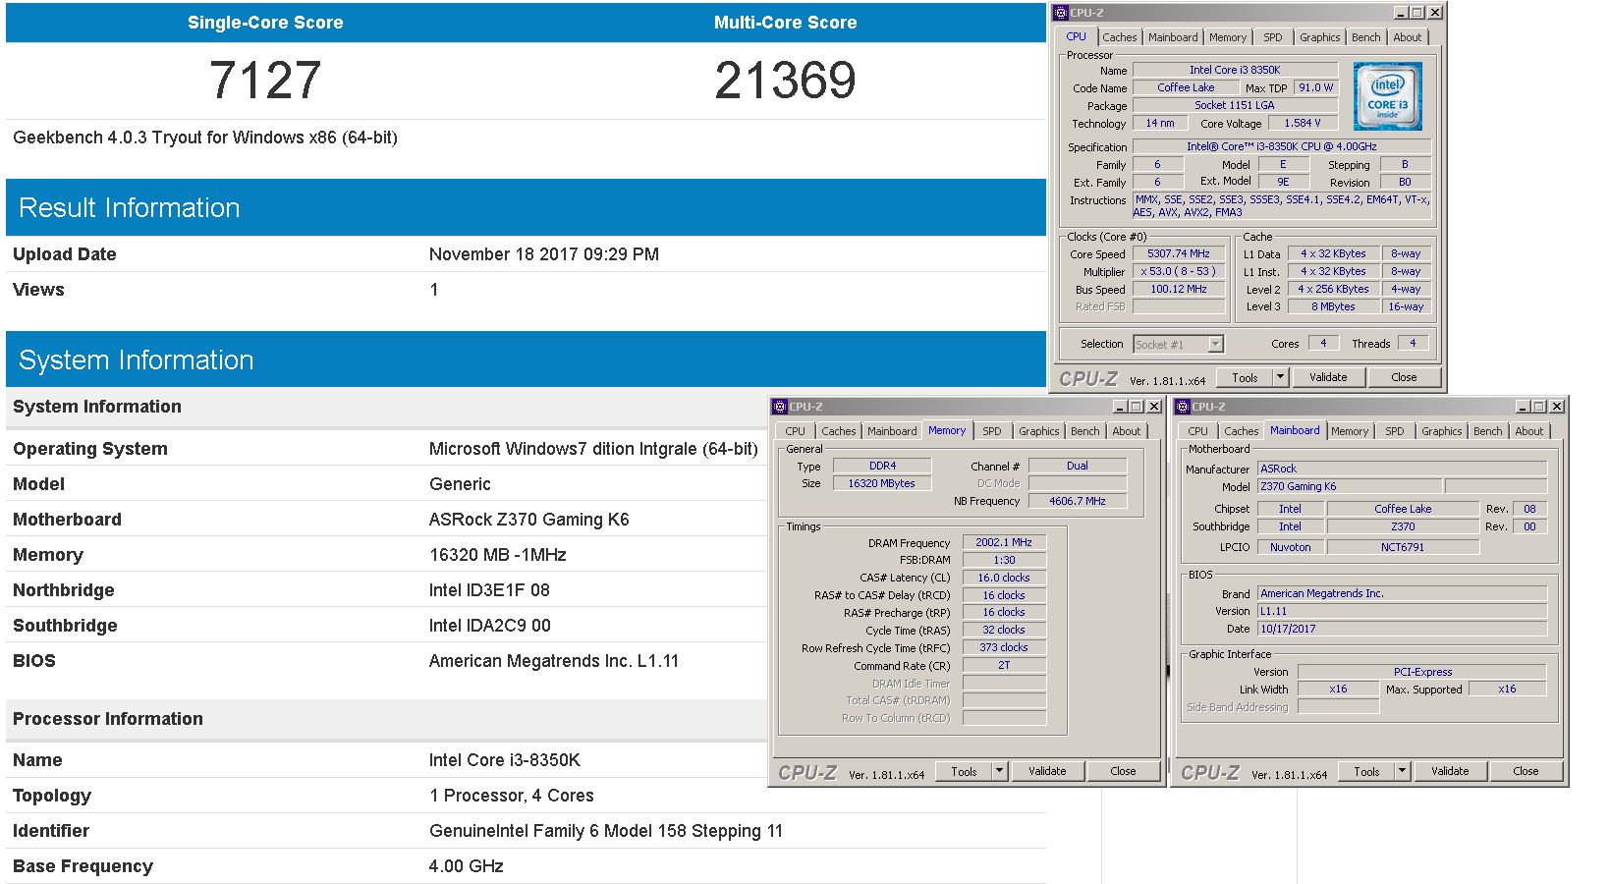Click the Core Speed value 5307.74 MHz
Viewport: 1610px width, 884px height.
point(1179,253)
